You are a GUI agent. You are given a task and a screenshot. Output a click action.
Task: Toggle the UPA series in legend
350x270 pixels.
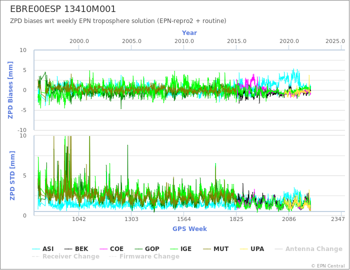coord(252,249)
